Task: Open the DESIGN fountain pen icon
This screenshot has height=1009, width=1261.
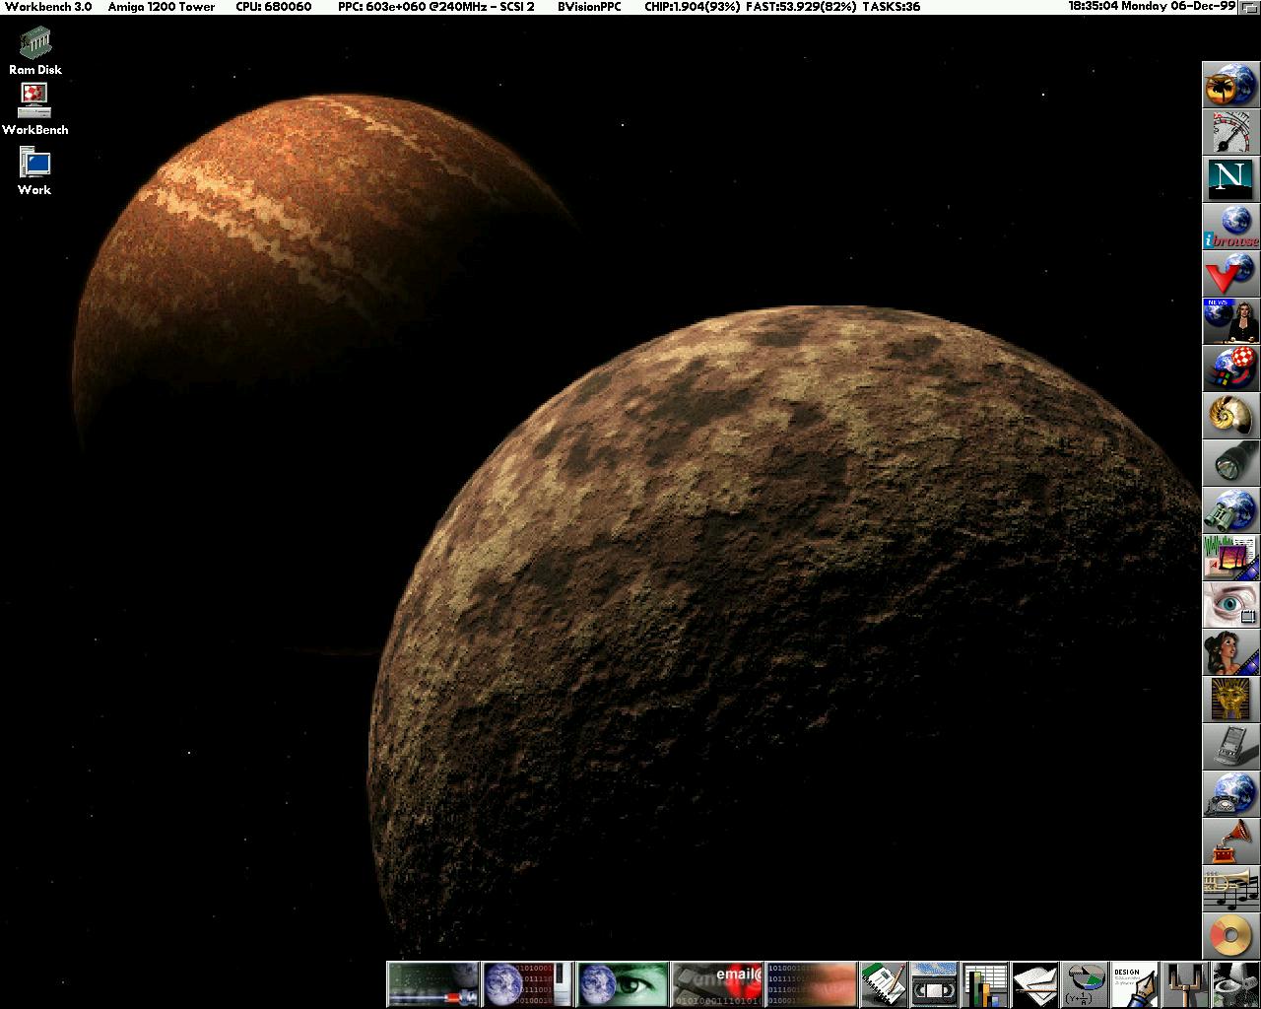Action: (1133, 984)
